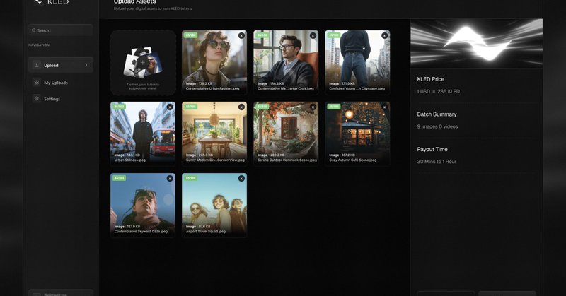The image size is (566, 296).
Task: Open Cozy Autumn Café Scene thumbnail
Action: pos(357,134)
